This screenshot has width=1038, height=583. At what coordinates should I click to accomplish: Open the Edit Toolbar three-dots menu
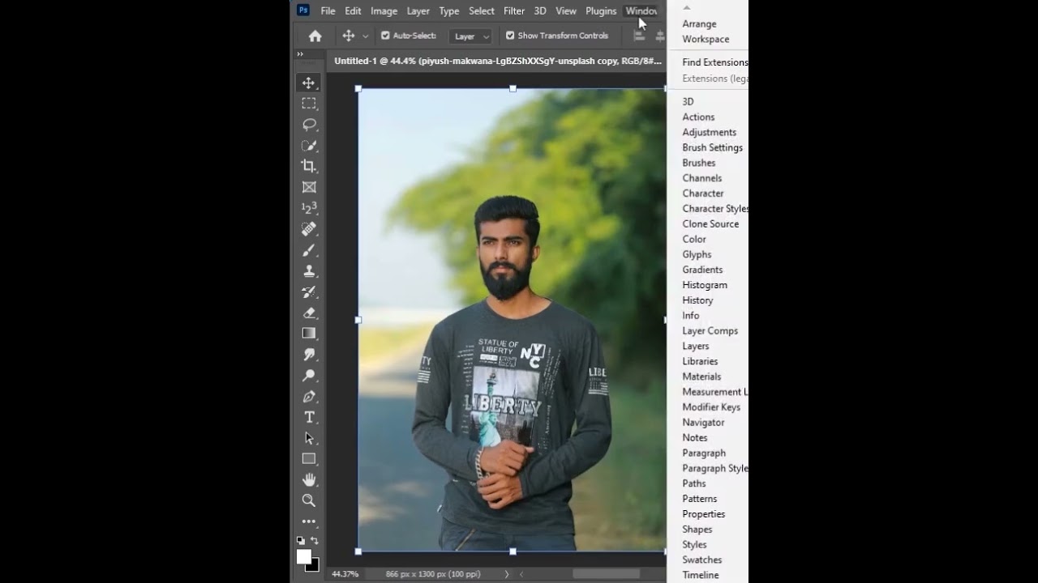309,522
